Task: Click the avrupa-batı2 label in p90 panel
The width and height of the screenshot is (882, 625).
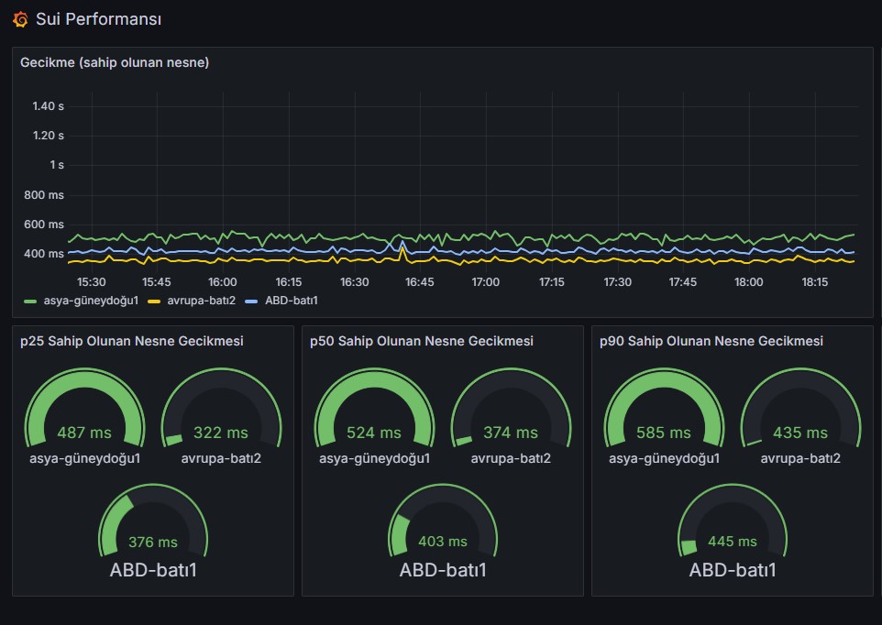Action: (800, 458)
